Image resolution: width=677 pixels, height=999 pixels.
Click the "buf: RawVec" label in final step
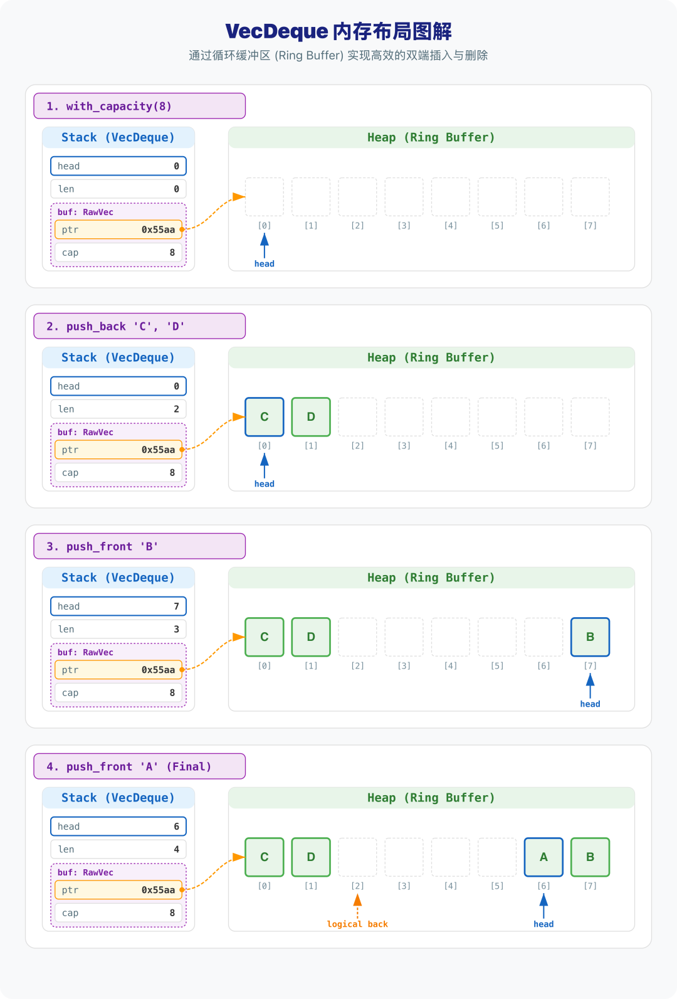pos(85,872)
